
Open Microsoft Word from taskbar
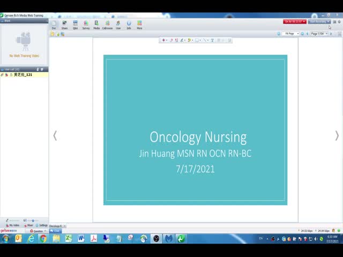(x=81, y=239)
